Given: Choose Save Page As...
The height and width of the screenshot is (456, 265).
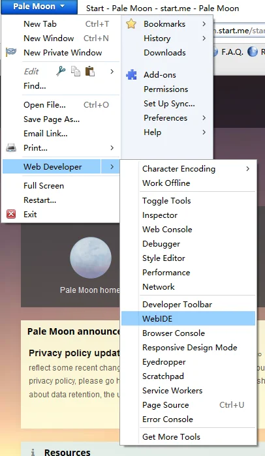Looking at the screenshot, I should [61, 119].
